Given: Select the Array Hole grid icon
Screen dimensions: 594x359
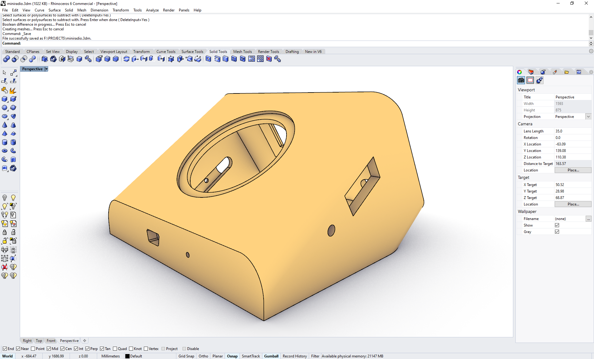Looking at the screenshot, I should pos(260,59).
